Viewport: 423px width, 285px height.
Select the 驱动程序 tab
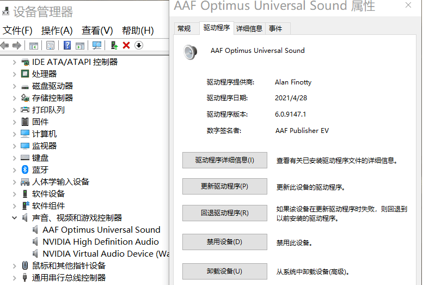pos(217,28)
